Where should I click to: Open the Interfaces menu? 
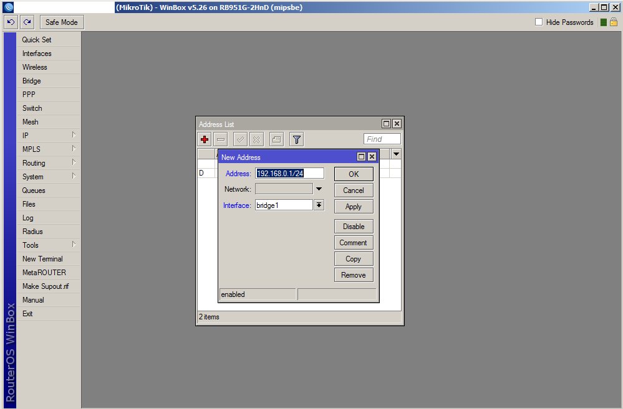tap(49, 54)
